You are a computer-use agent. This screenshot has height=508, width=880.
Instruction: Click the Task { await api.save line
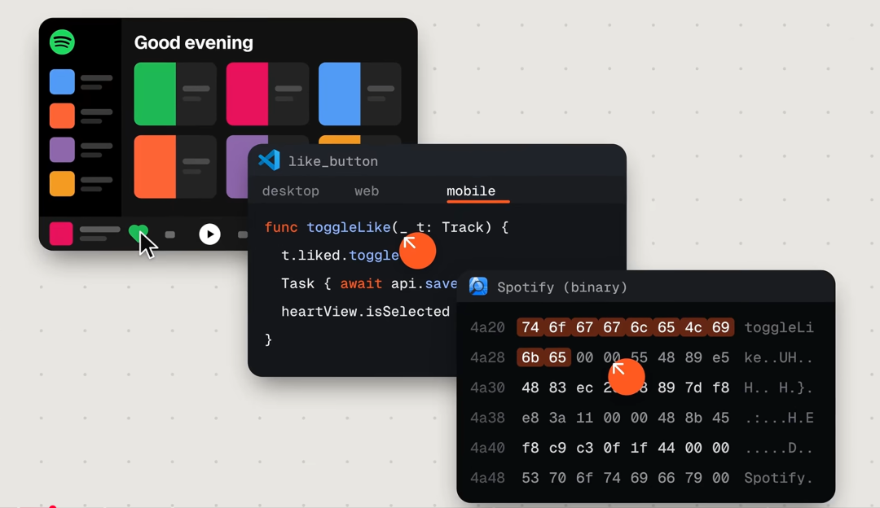pyautogui.click(x=369, y=283)
